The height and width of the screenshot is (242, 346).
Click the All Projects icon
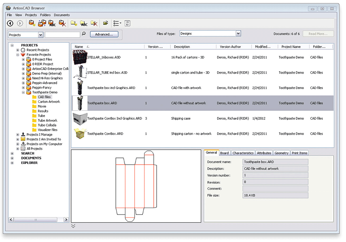coord(23,149)
